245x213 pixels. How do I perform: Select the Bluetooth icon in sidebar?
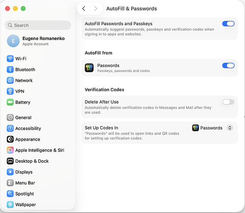[10, 69]
